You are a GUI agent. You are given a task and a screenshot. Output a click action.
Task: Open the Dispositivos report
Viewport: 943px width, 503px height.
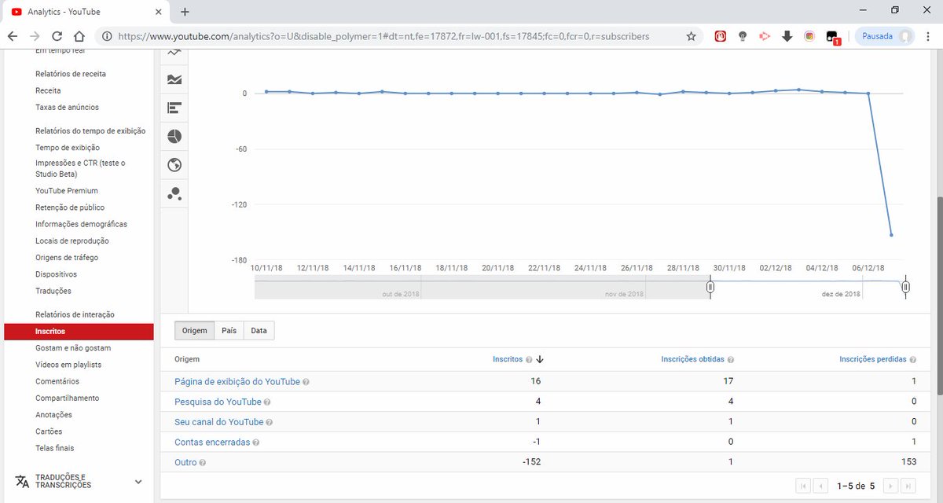point(56,274)
